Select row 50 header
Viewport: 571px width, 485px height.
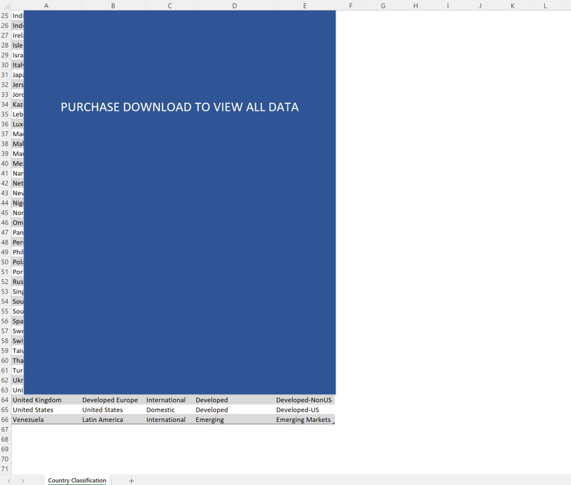(5, 262)
